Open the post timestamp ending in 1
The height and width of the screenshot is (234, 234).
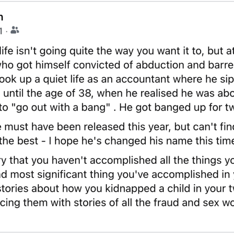tap(1, 31)
